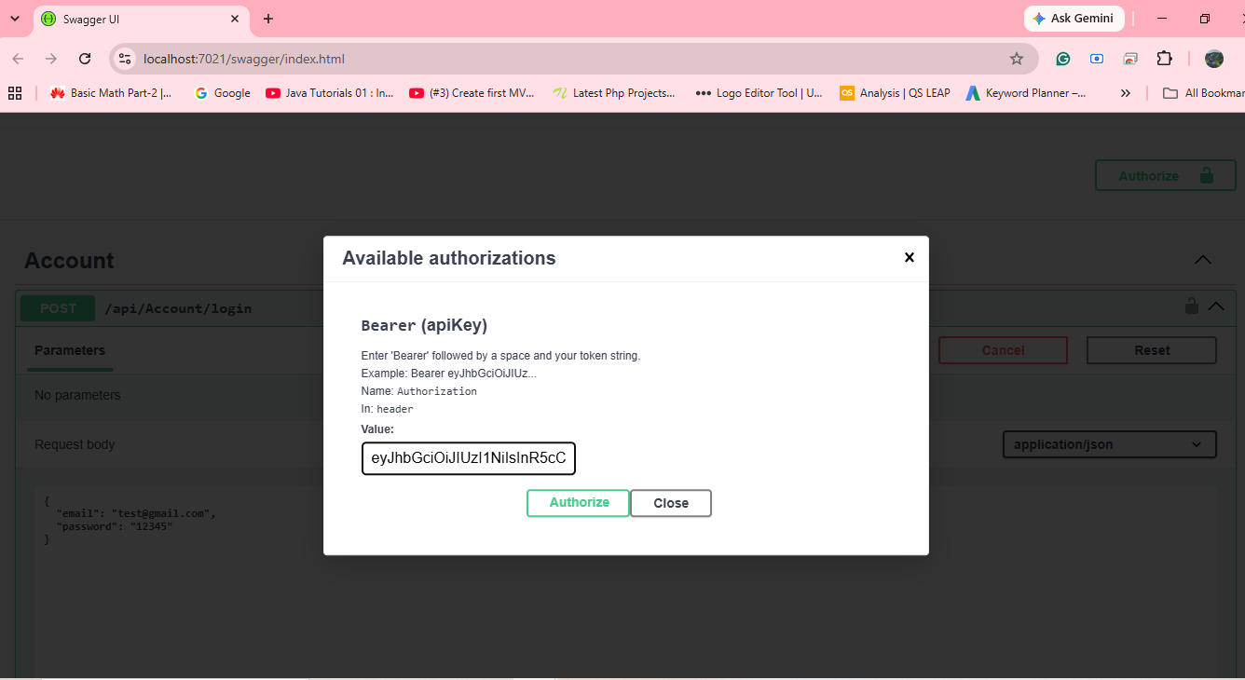The width and height of the screenshot is (1245, 680).
Task: Click the green Authorize button in the dialog
Action: coord(579,503)
